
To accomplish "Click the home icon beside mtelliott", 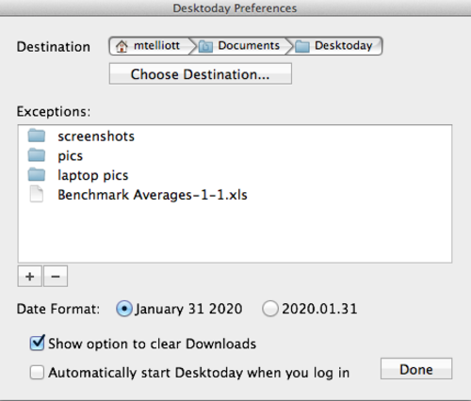I will [122, 46].
